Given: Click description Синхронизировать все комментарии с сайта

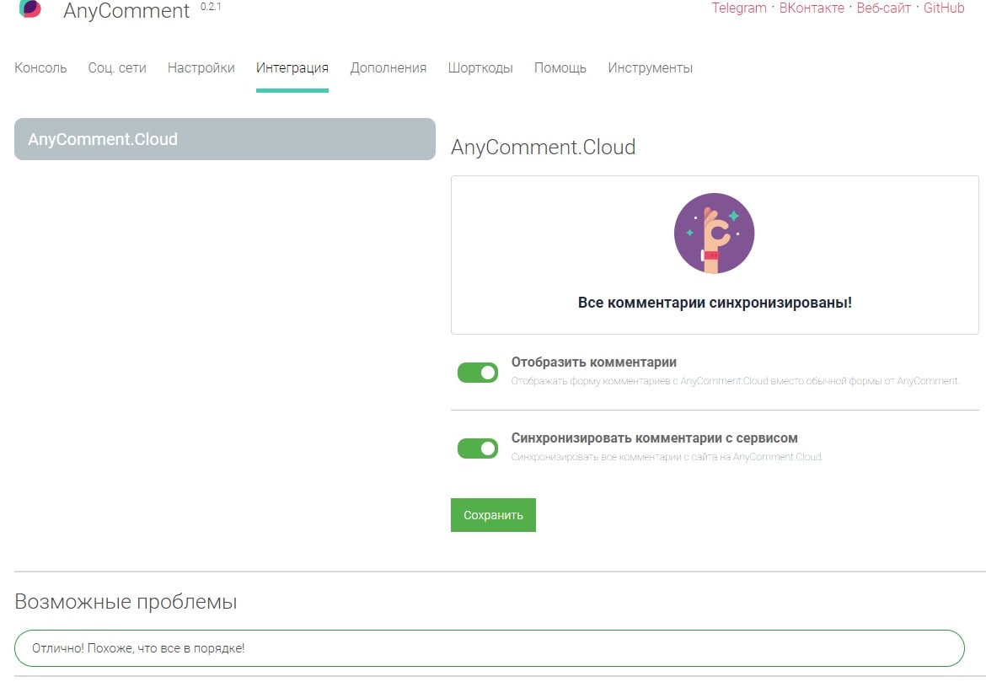Looking at the screenshot, I should [667, 457].
